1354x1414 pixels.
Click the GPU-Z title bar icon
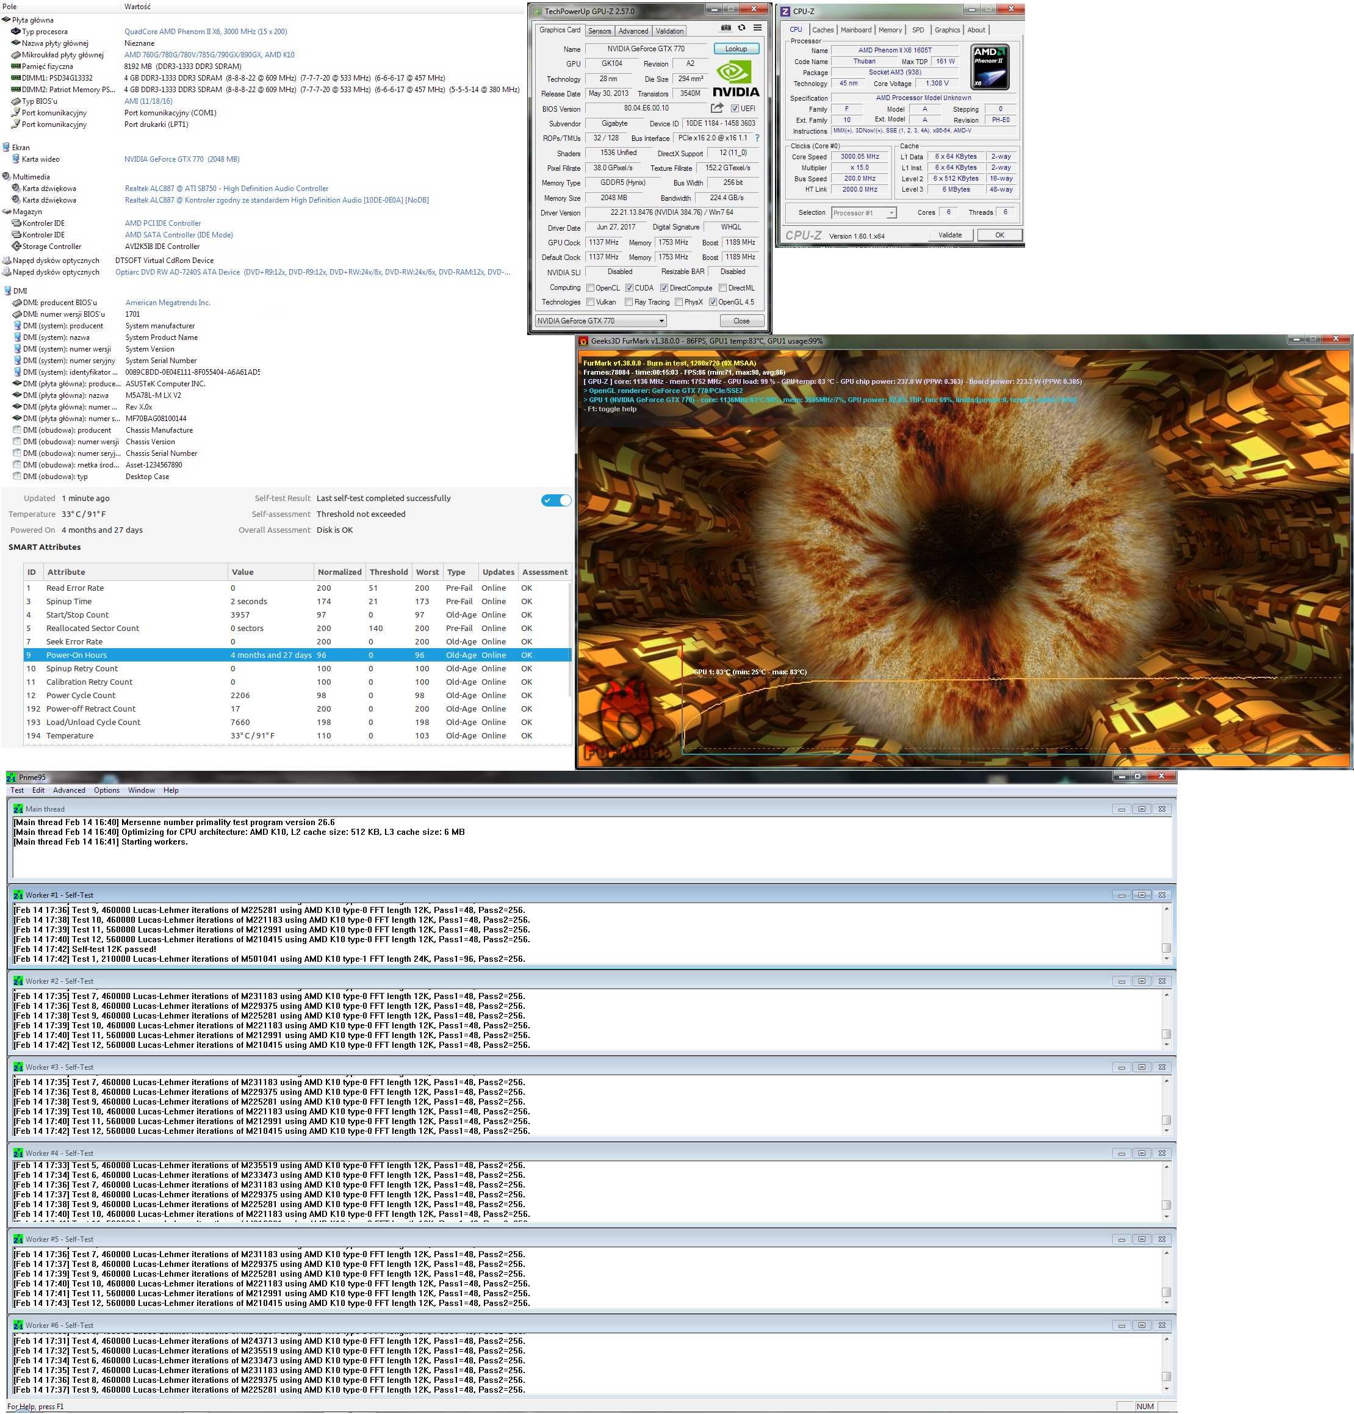538,11
